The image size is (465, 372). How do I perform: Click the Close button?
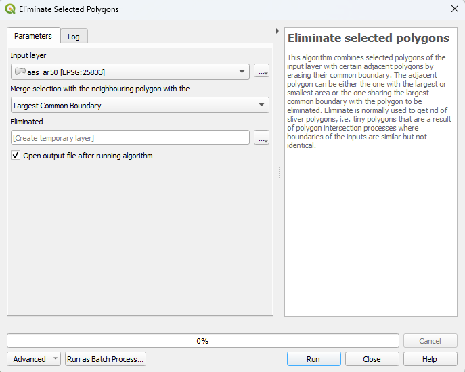coord(372,359)
